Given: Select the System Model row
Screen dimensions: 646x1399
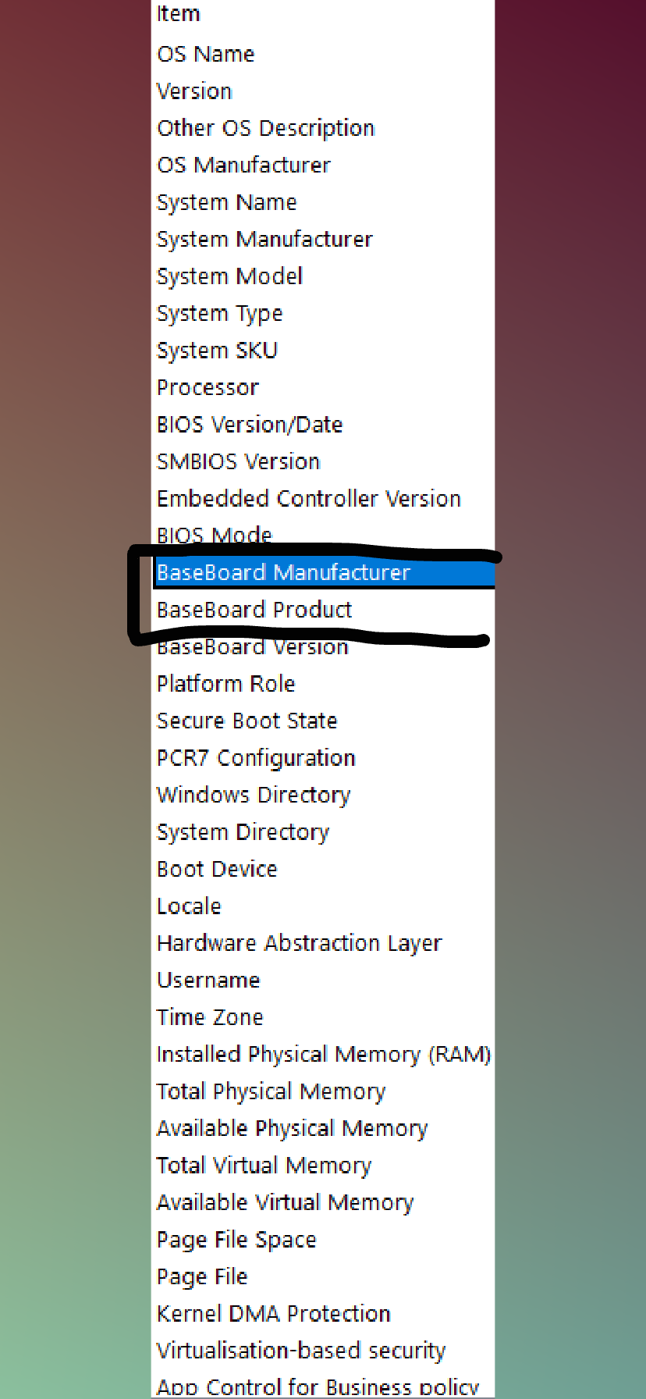Looking at the screenshot, I should [322, 276].
